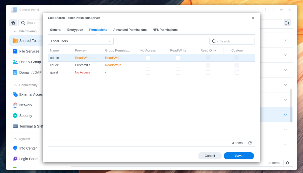This screenshot has height=173, width=303.
Task: Check Custom for chuck
Action: [x=237, y=65]
